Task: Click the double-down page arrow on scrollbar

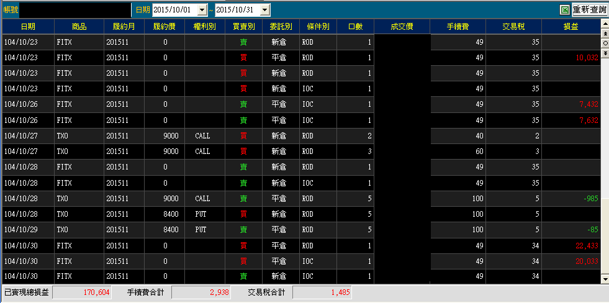Action: coord(605,52)
